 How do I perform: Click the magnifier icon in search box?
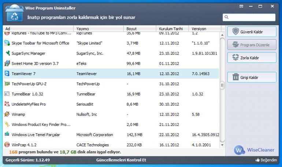point(227,17)
